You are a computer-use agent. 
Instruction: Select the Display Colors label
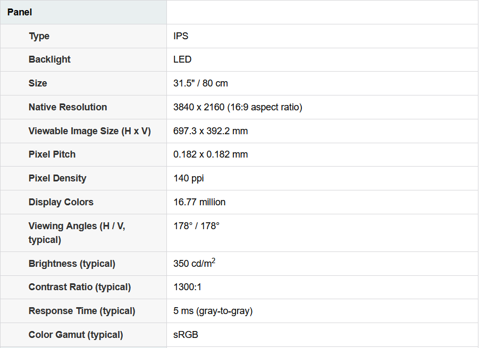[61, 202]
